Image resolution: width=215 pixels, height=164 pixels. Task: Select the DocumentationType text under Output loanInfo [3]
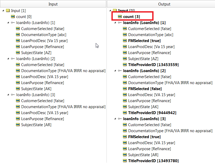(170, 131)
